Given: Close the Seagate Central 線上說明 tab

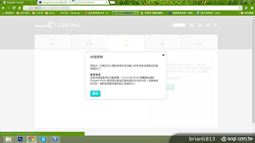Looking at the screenshot, I should pos(70,2).
